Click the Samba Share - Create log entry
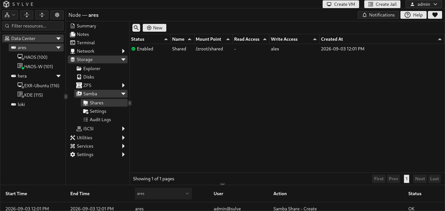445x211 pixels. click(x=295, y=209)
